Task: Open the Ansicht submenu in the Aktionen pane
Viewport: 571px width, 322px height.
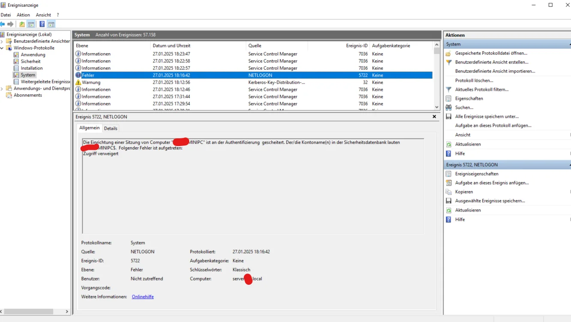Action: (463, 135)
